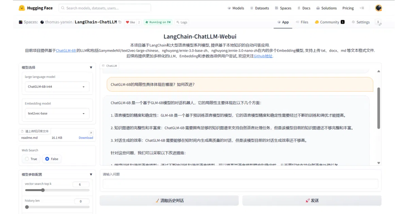
Task: Open the Github地址 hyperlink
Action: 263,56
